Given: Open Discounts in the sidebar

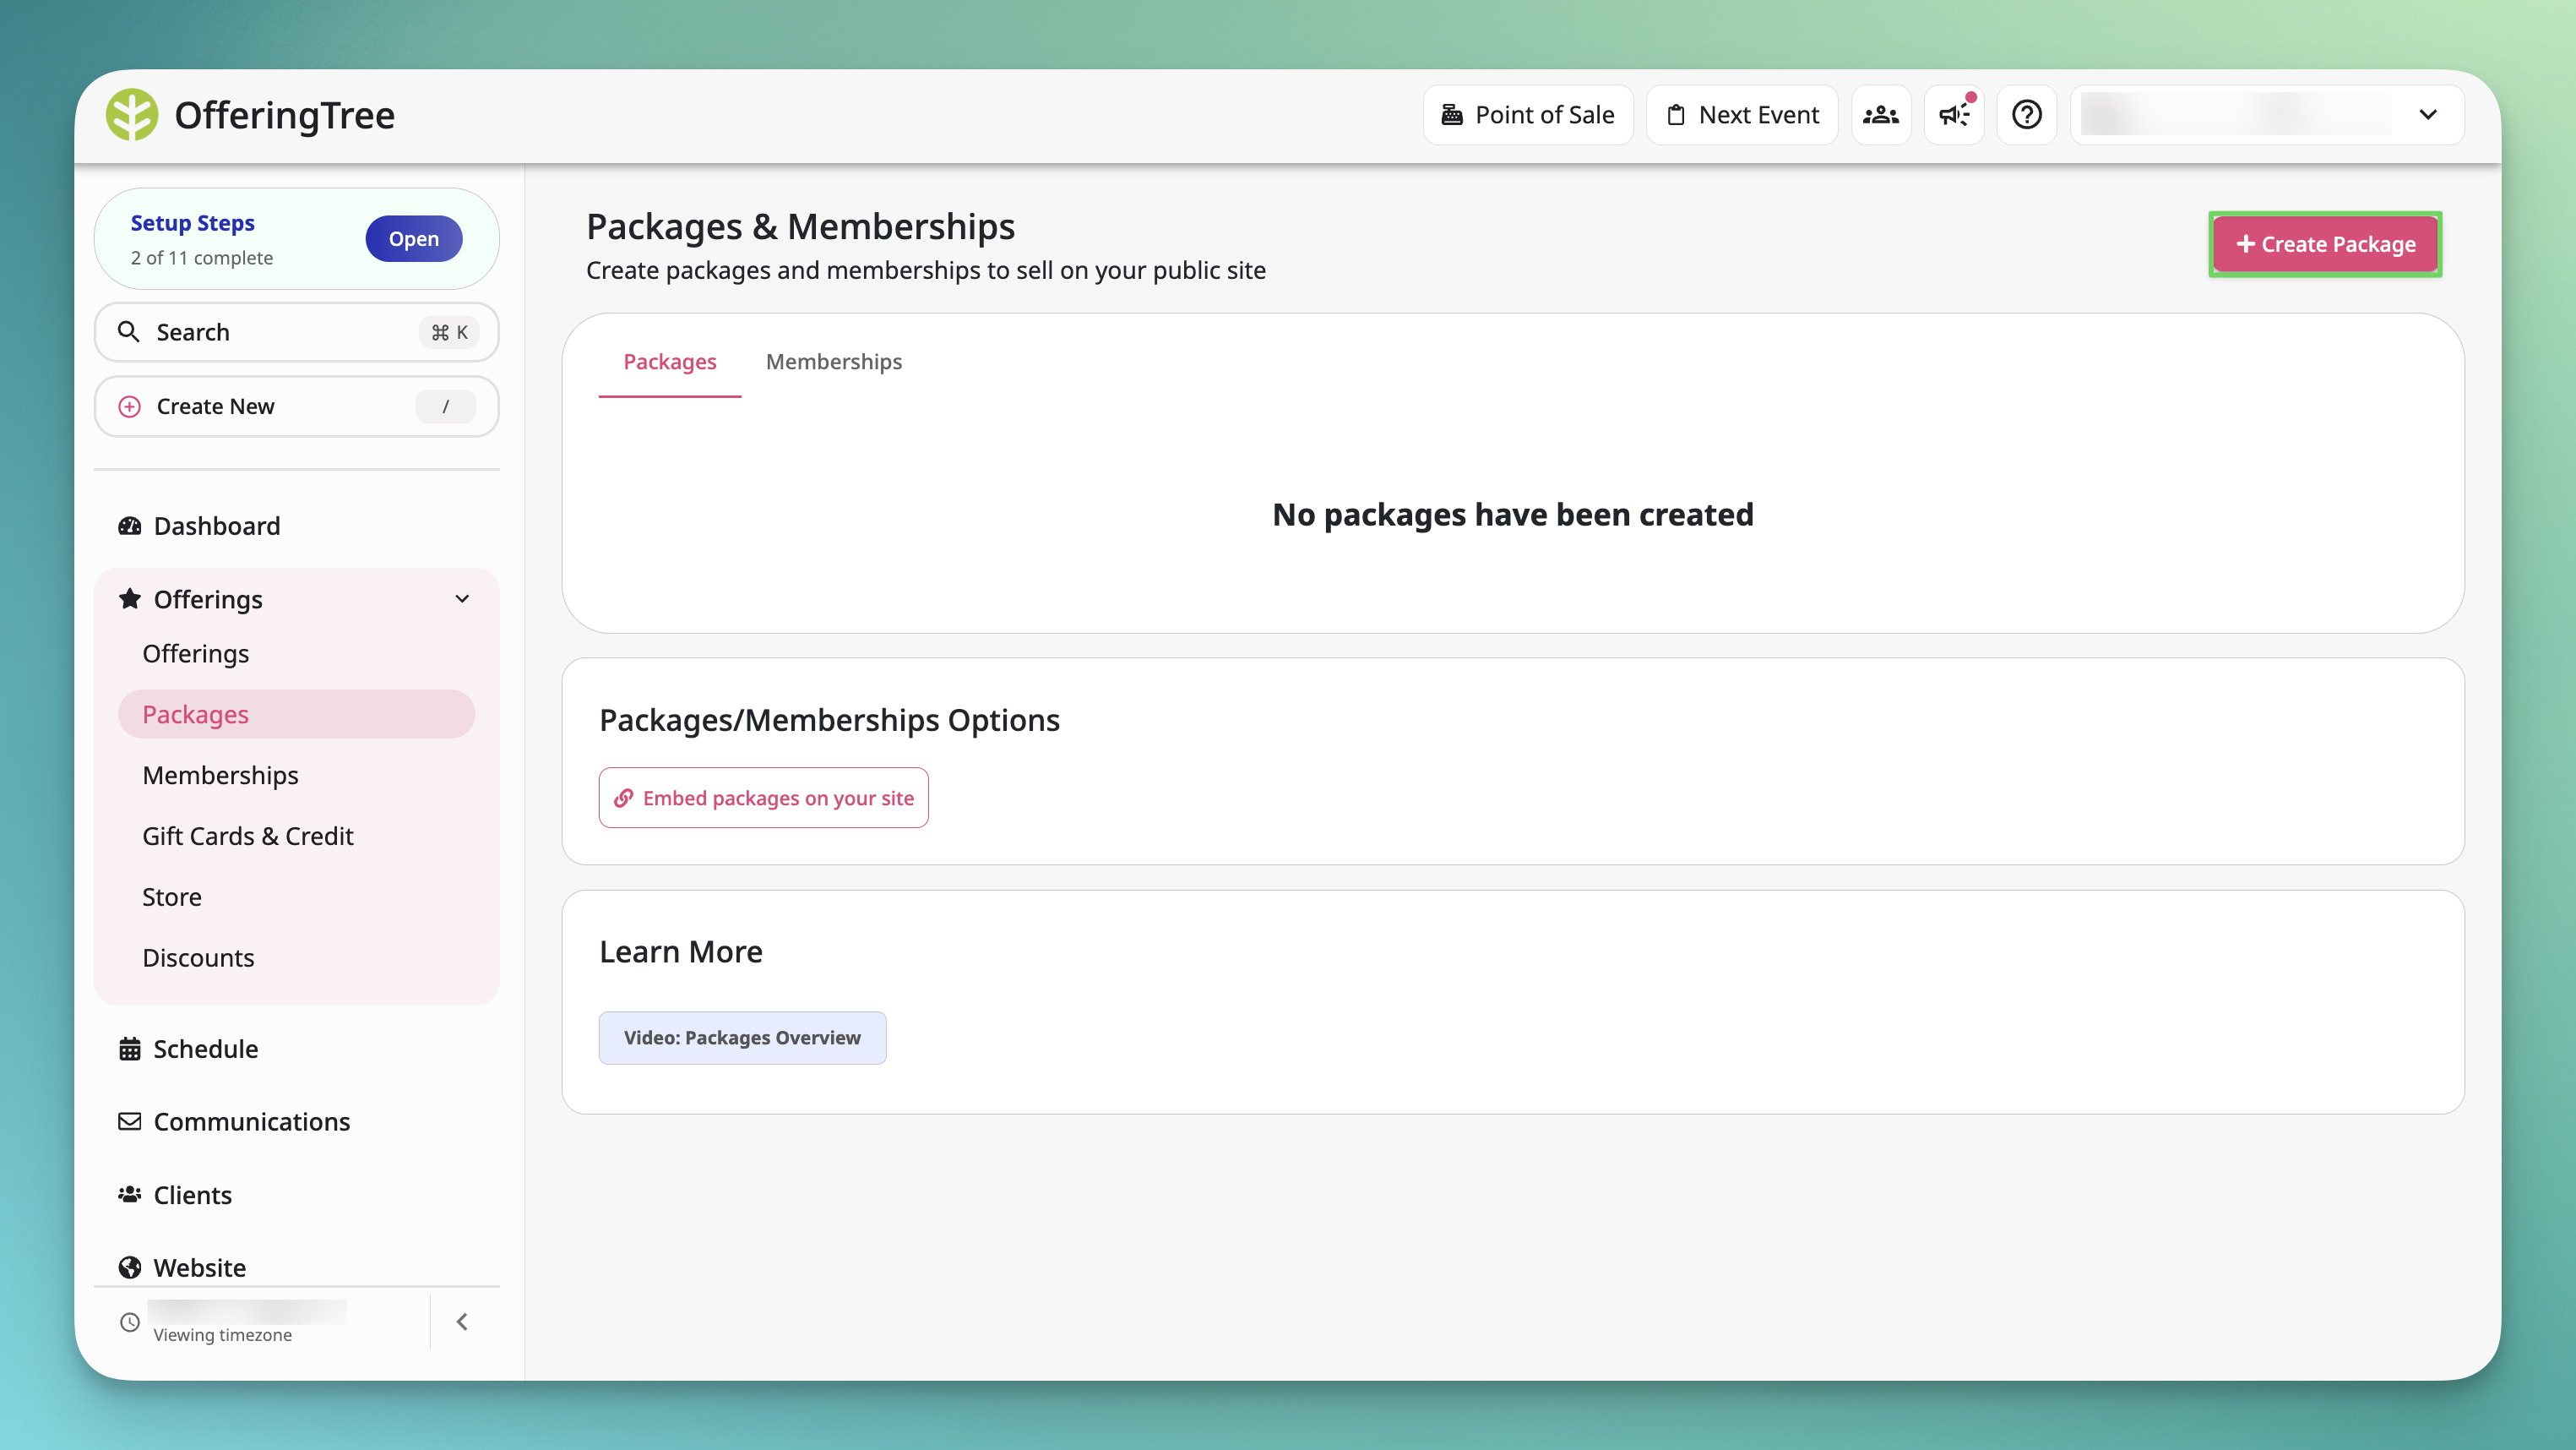Looking at the screenshot, I should pyautogui.click(x=198, y=957).
